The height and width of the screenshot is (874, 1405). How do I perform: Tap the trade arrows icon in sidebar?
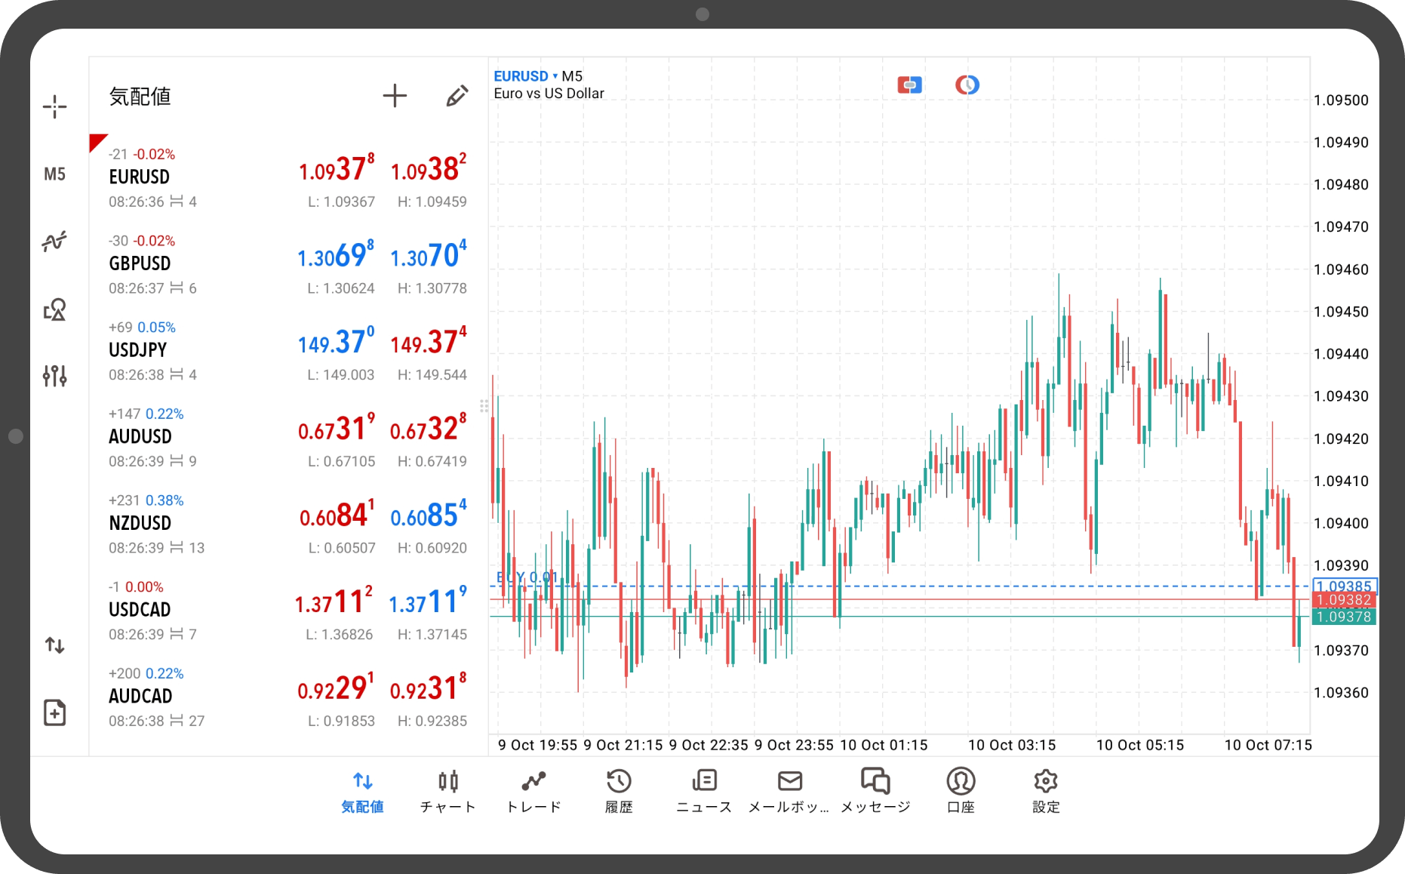[x=54, y=645]
